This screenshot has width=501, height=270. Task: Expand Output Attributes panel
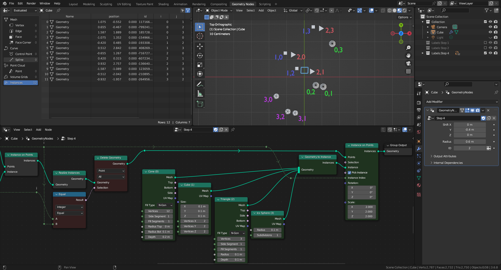[445, 156]
